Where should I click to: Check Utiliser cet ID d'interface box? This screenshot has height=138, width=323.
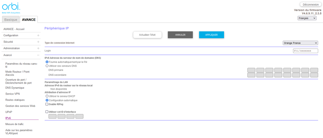point(47,112)
